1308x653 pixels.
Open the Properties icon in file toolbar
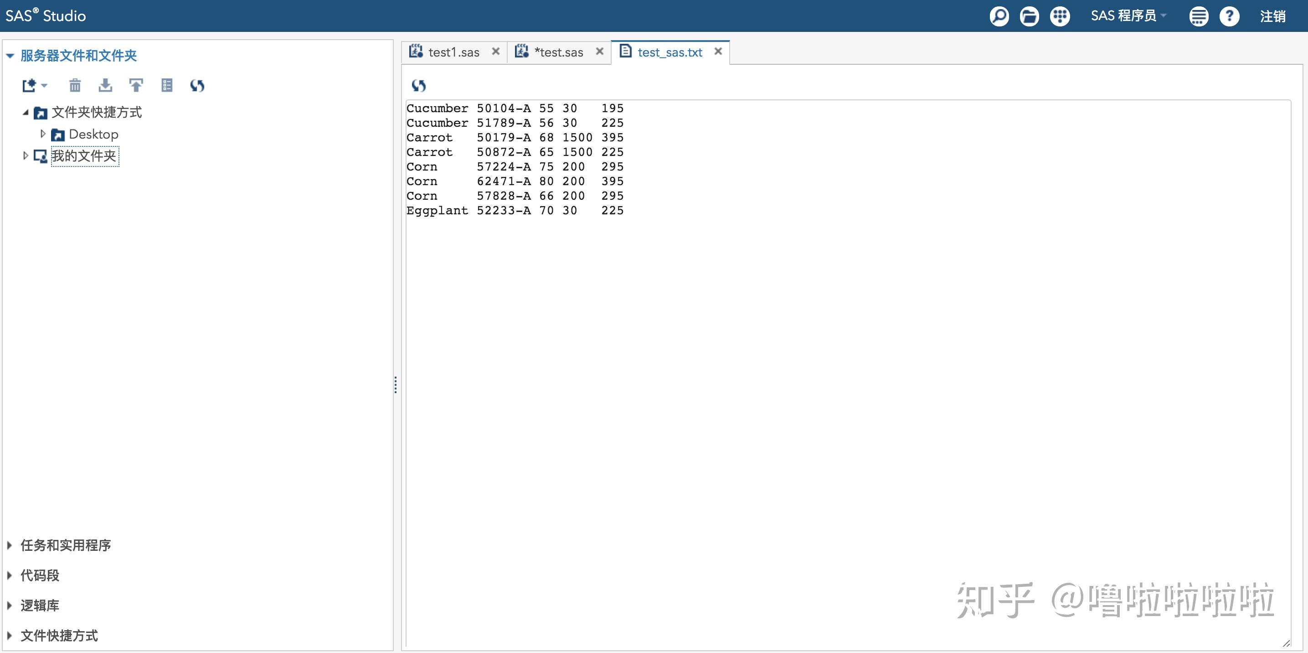pyautogui.click(x=166, y=85)
